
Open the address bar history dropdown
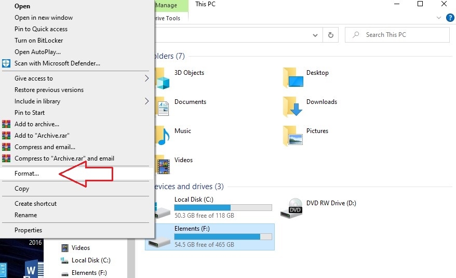(x=315, y=35)
